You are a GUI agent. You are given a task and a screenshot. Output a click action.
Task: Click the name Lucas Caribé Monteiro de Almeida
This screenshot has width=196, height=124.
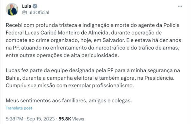pos(67,32)
